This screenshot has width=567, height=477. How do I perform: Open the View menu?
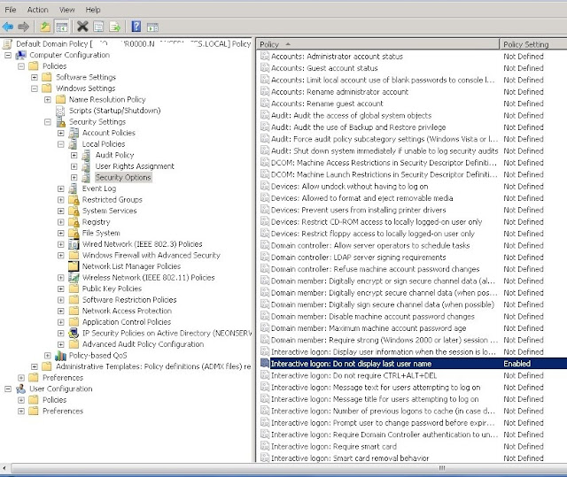pos(67,10)
